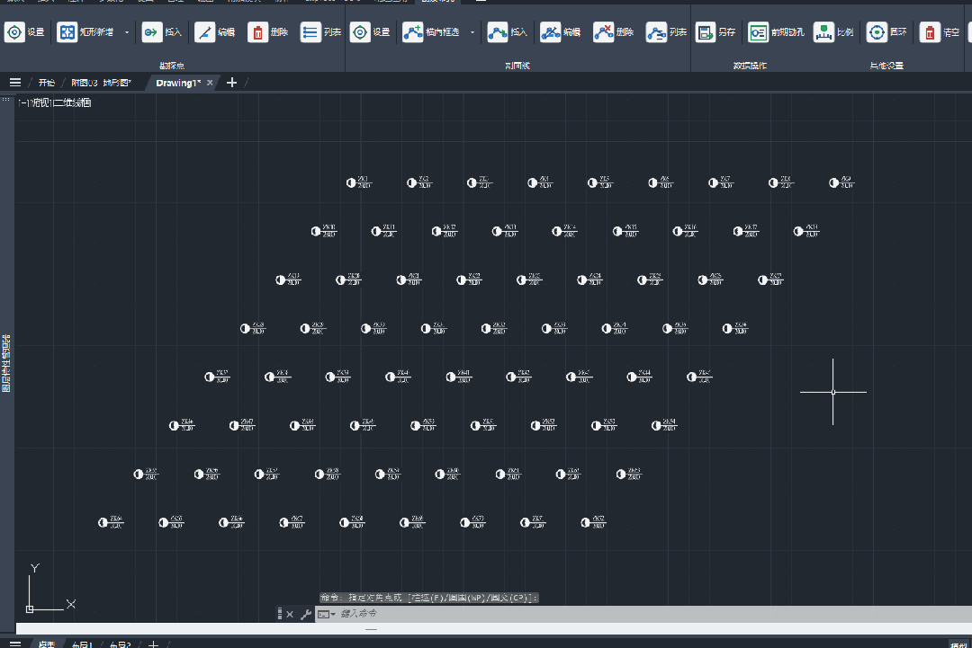
Task: Open the file tabs hamburger menu
Action: click(15, 83)
